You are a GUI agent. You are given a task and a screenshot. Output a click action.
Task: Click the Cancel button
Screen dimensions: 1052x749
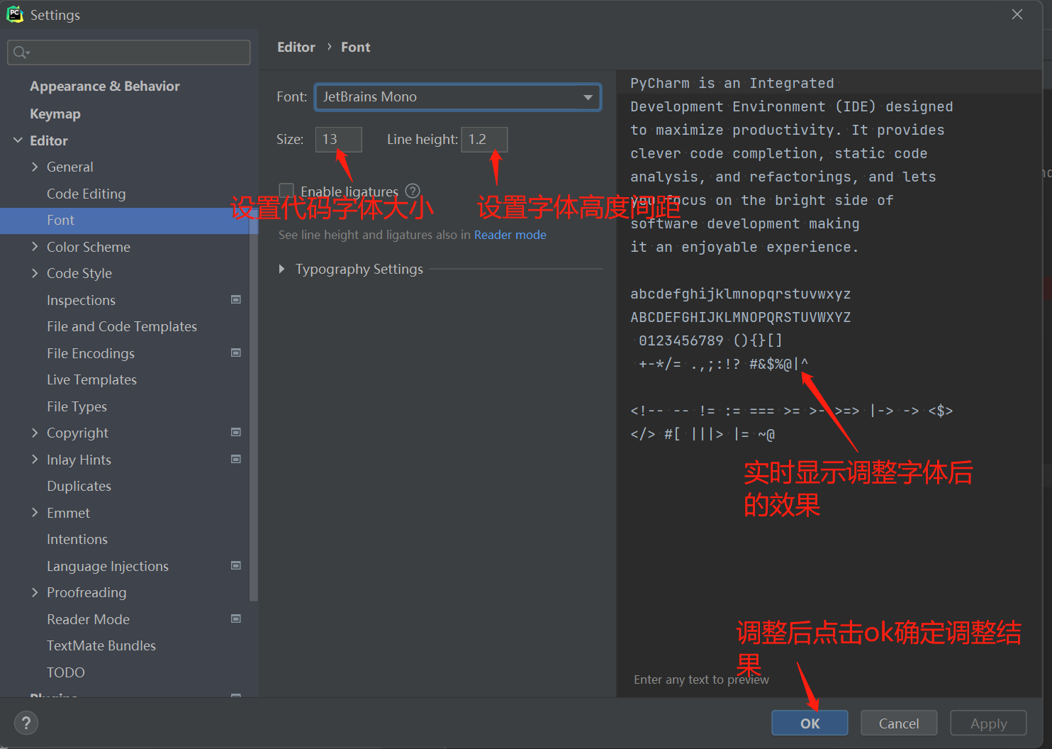pyautogui.click(x=899, y=723)
